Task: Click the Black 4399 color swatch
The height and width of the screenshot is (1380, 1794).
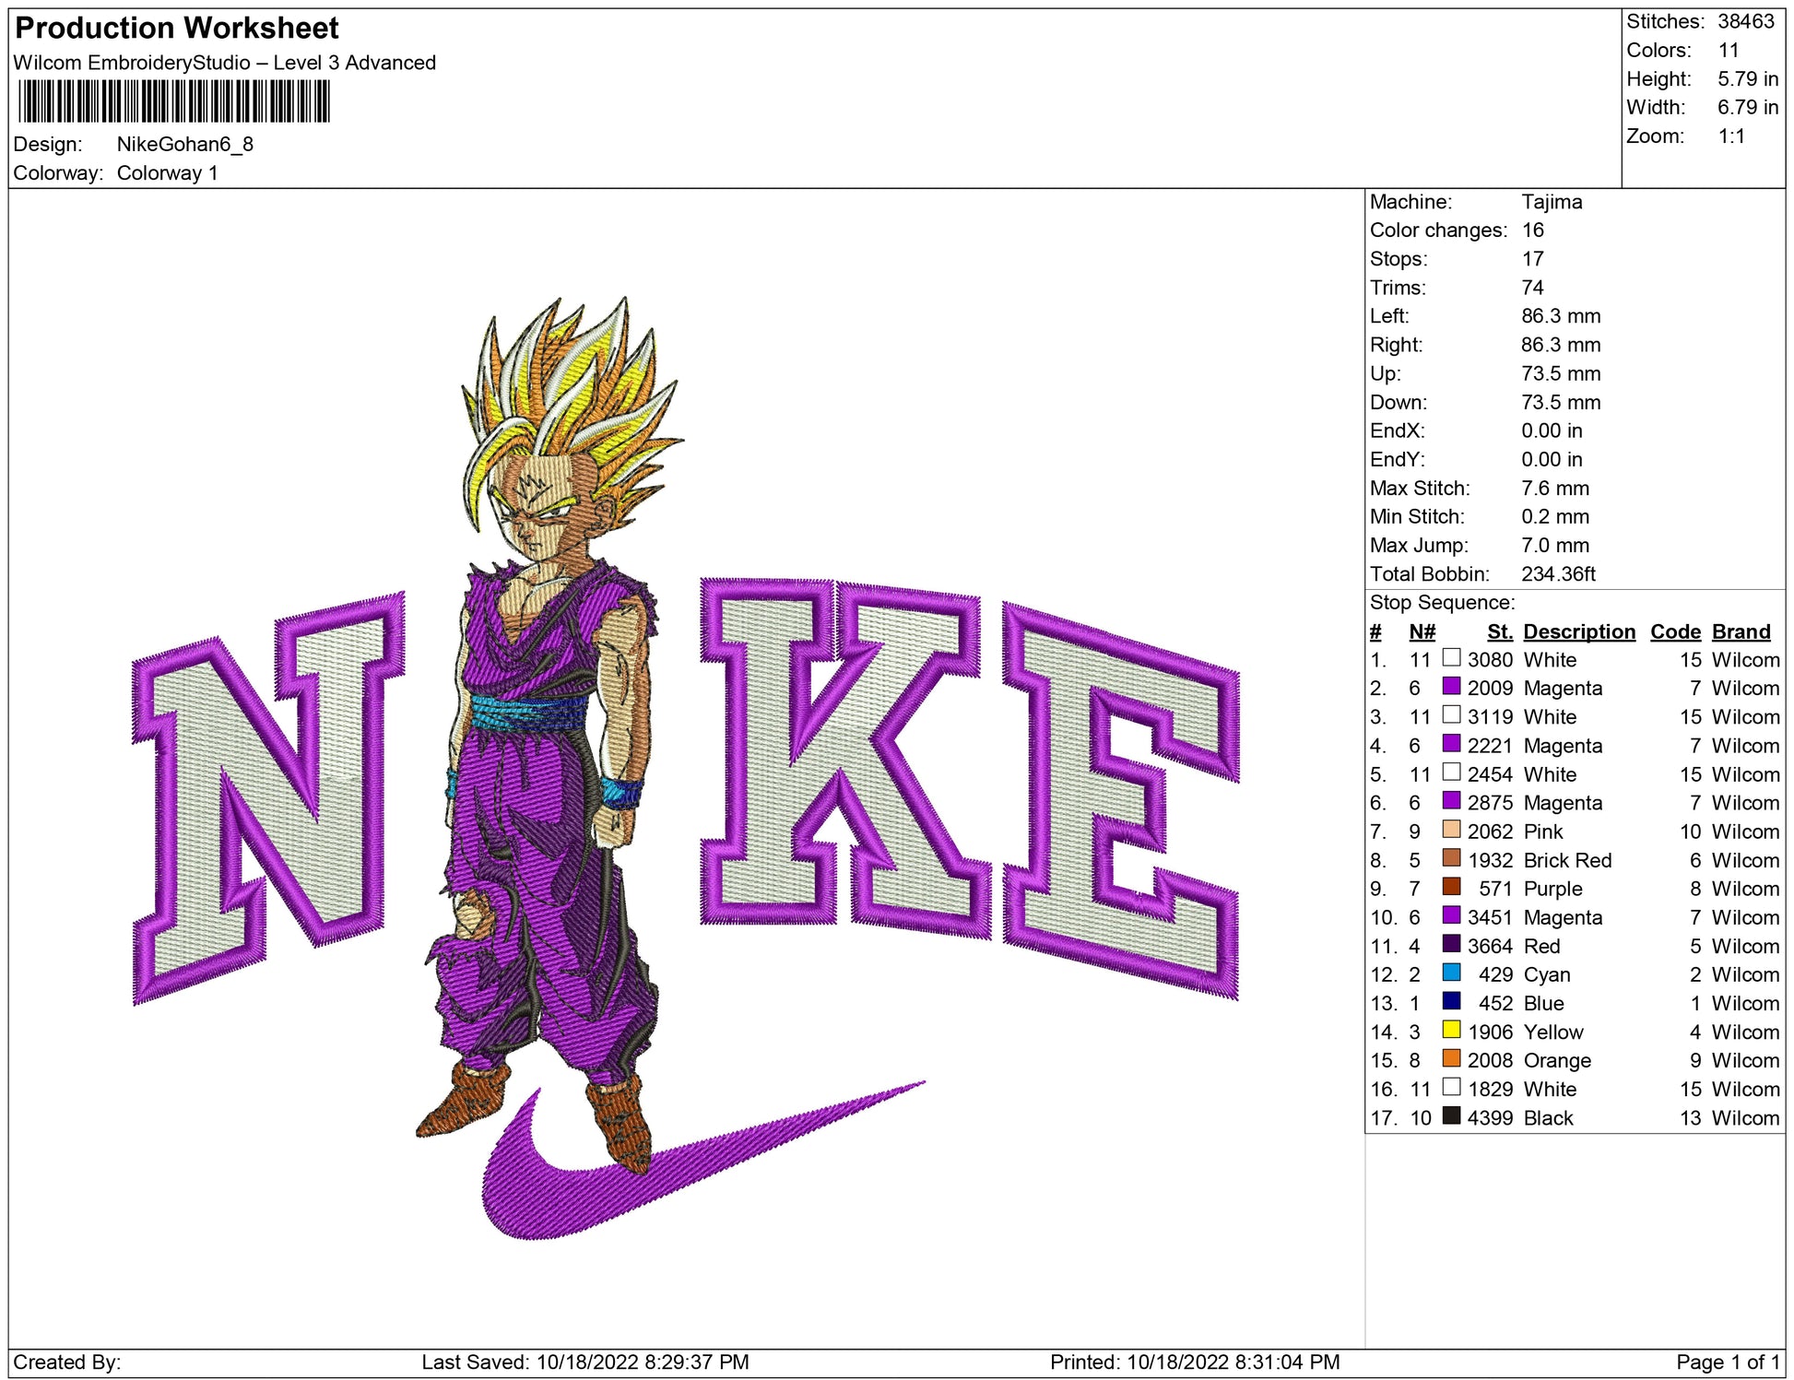Action: tap(1451, 1115)
